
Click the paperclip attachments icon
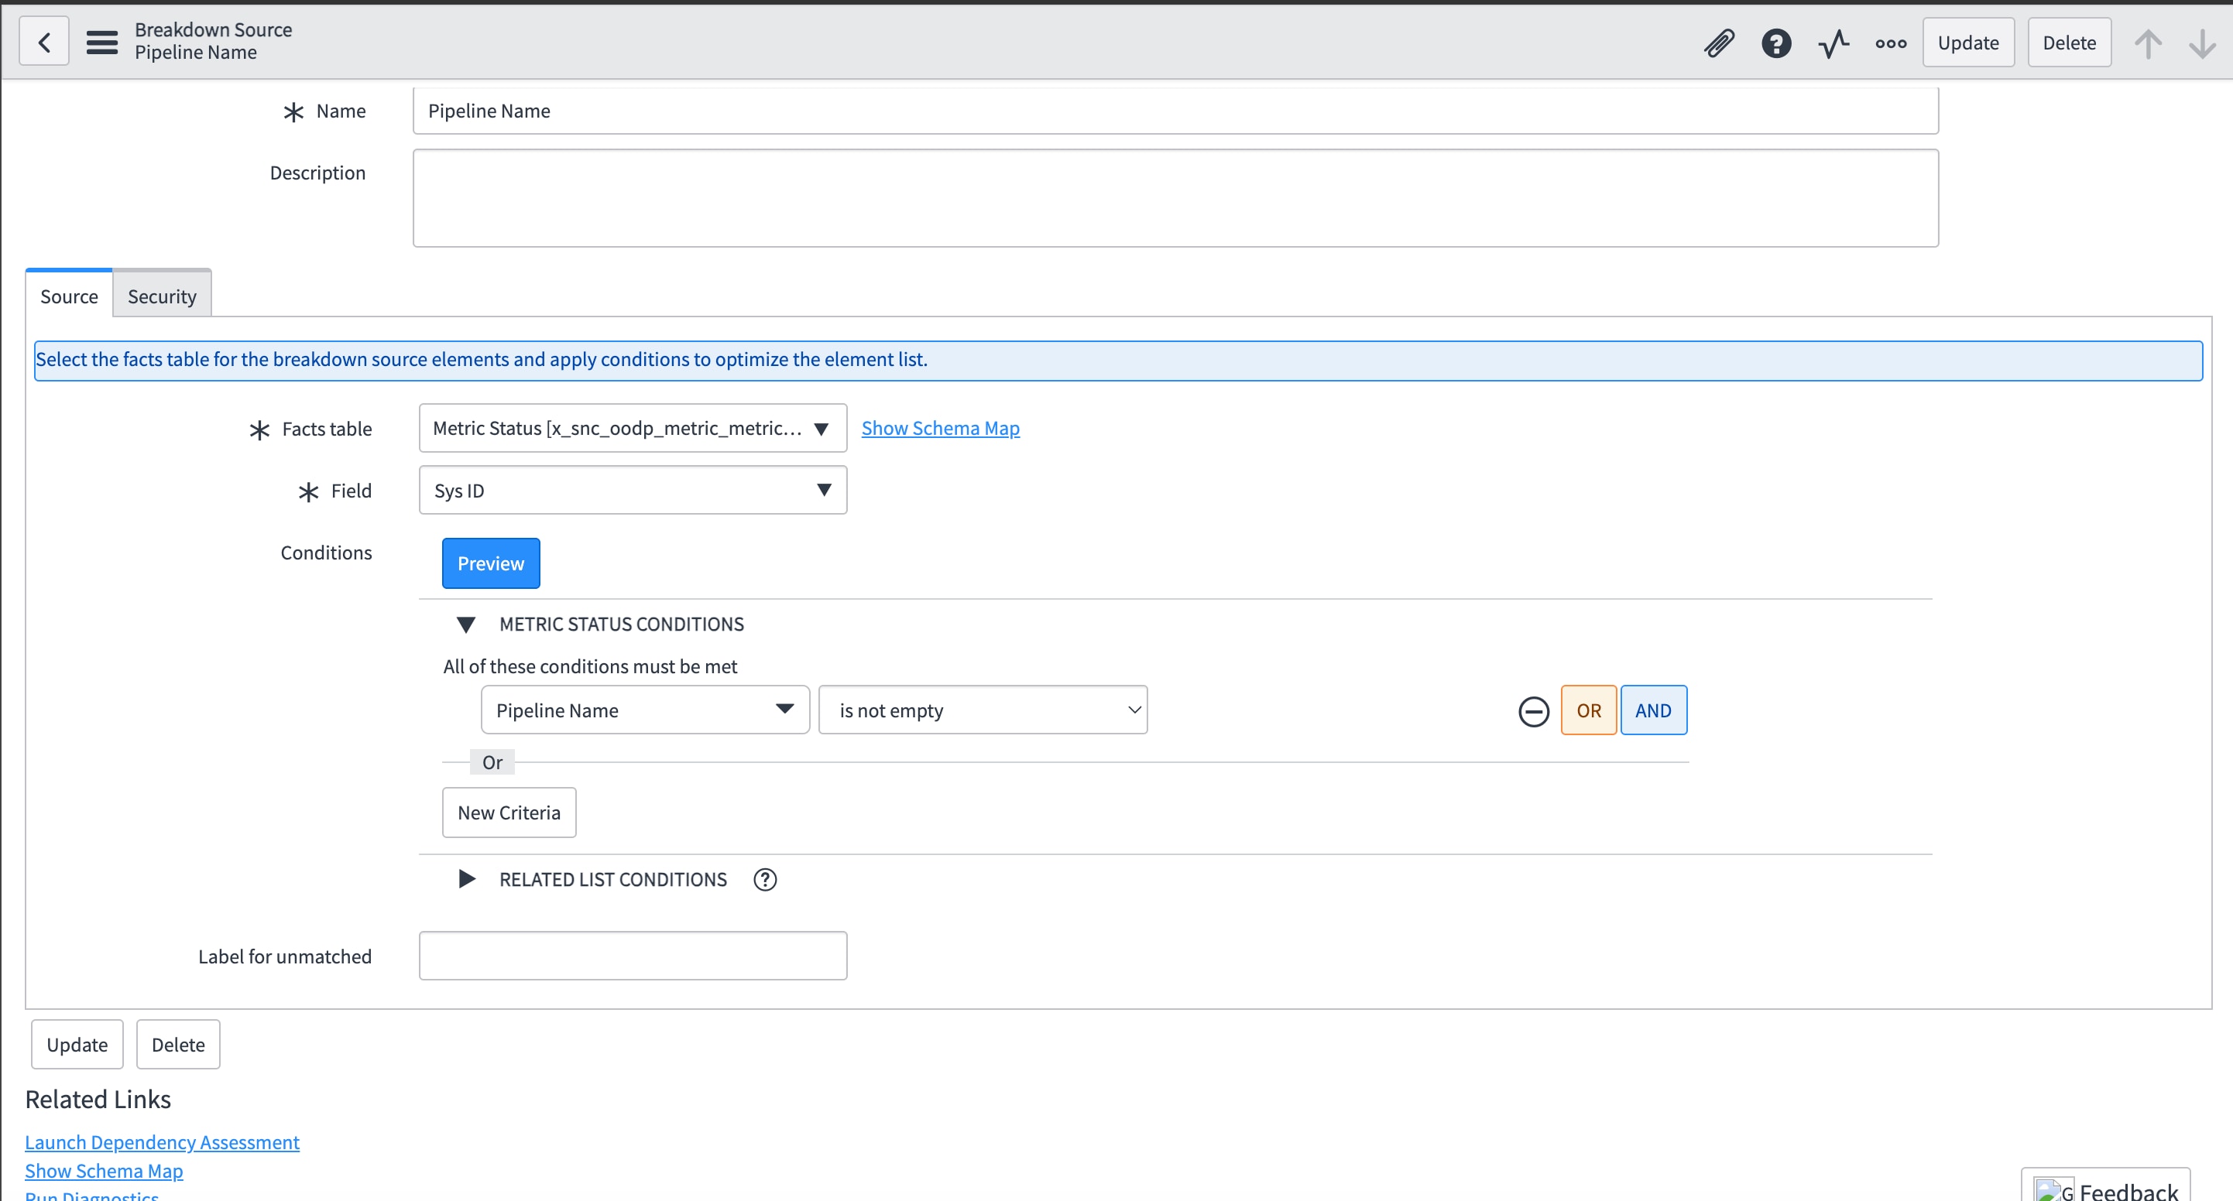tap(1719, 43)
